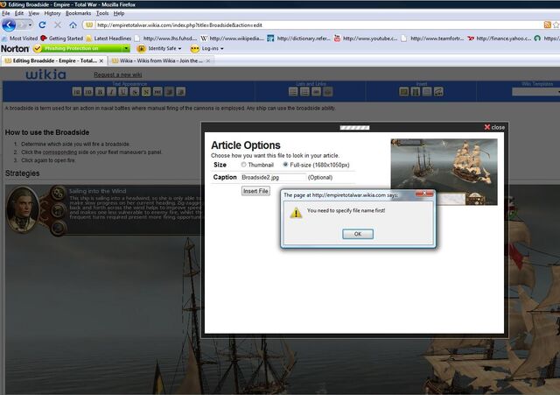Click the H3 heading icon in the editor toolbar
This screenshot has height=395, width=560.
coord(88,92)
